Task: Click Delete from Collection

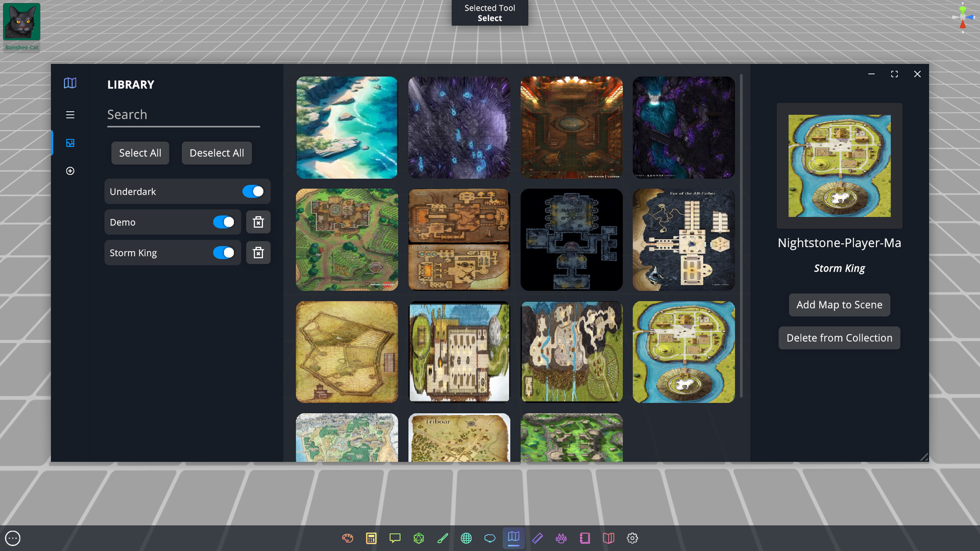Action: 839,338
